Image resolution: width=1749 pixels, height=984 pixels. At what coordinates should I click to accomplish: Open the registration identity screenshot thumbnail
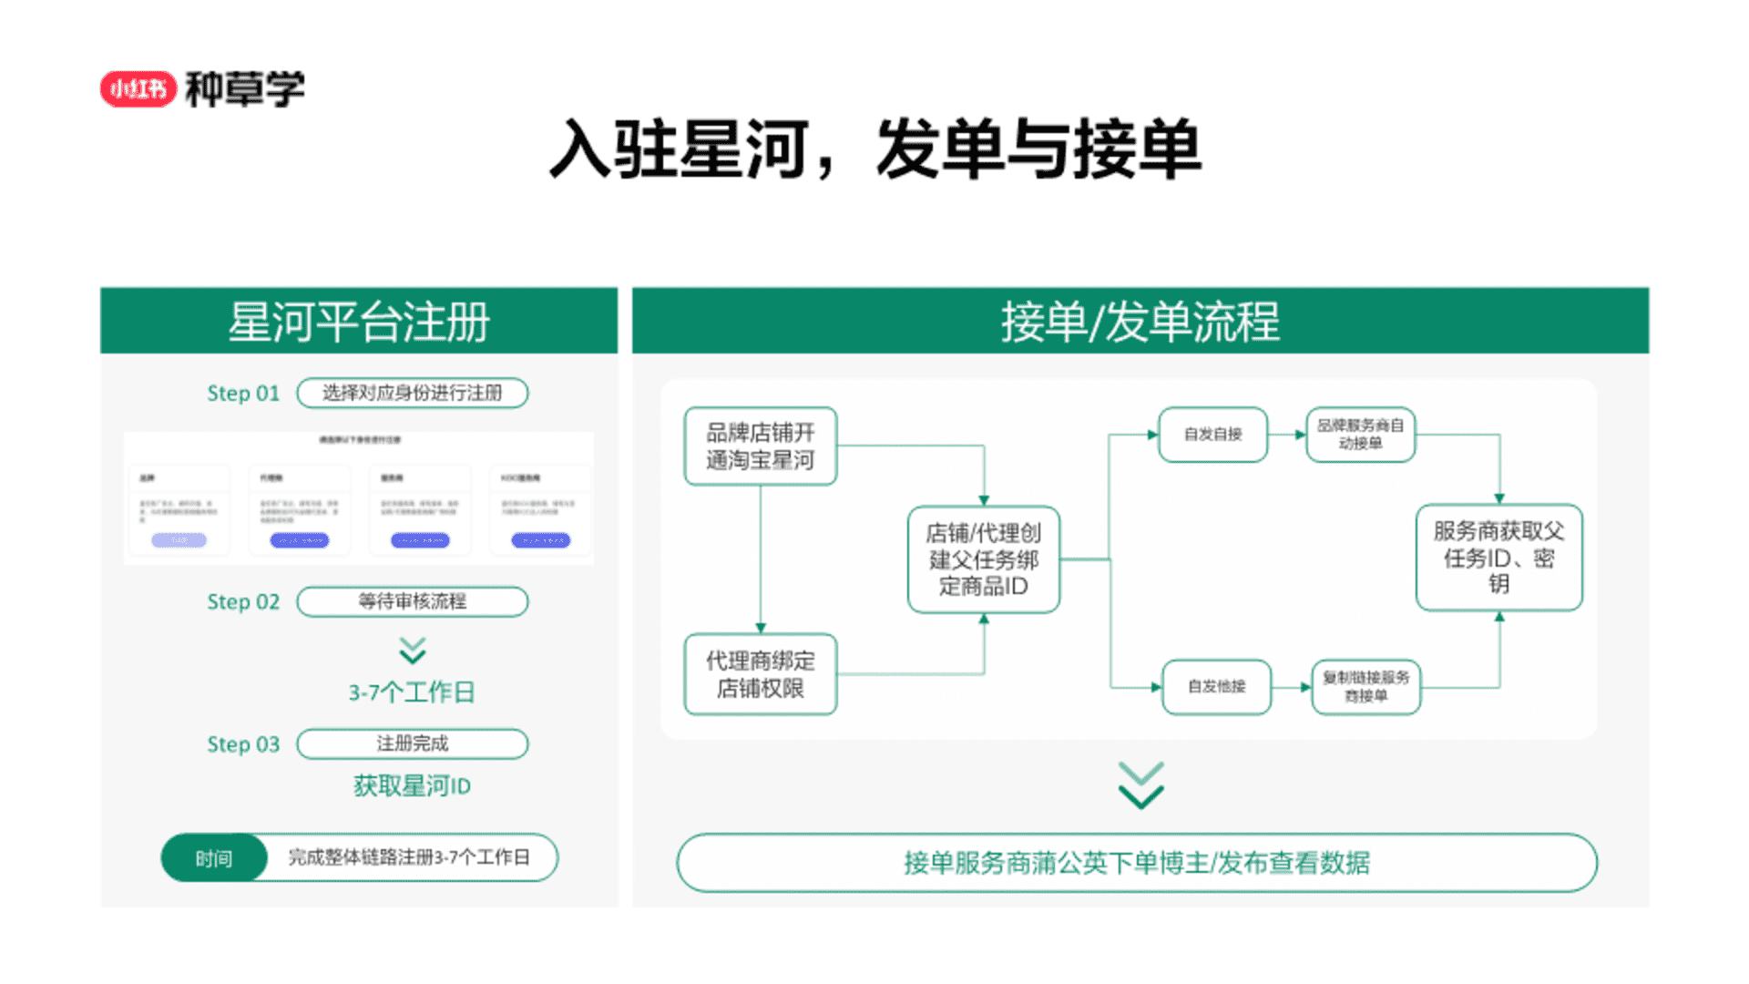(359, 497)
